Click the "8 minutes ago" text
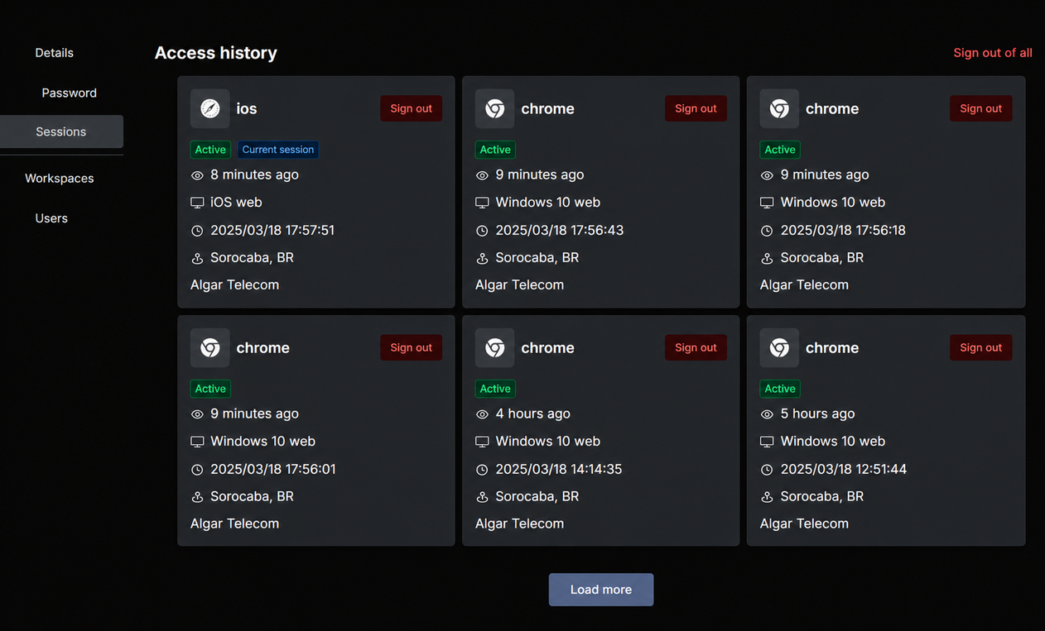 coord(255,174)
